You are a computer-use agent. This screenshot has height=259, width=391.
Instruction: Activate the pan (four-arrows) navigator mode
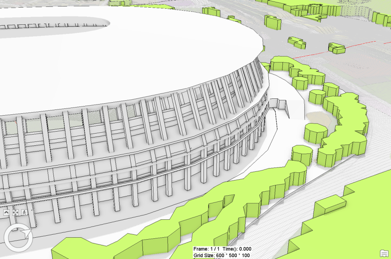15,212
